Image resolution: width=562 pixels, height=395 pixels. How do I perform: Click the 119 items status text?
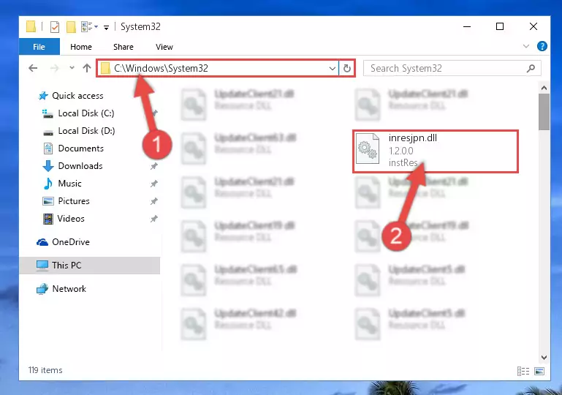[45, 370]
